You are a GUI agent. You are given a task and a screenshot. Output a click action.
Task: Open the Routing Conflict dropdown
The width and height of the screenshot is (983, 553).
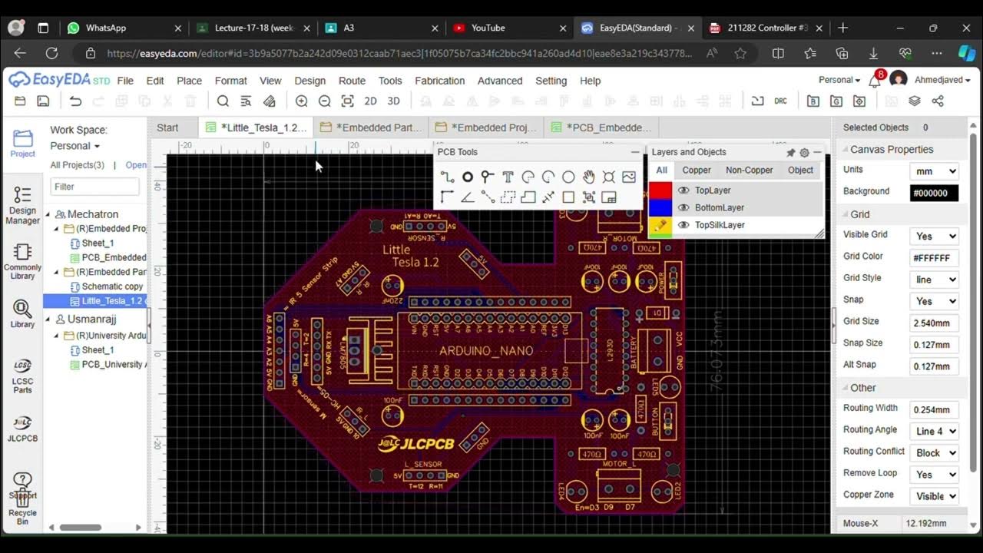pos(934,452)
